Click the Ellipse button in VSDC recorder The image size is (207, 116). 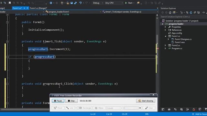[x=99, y=108]
